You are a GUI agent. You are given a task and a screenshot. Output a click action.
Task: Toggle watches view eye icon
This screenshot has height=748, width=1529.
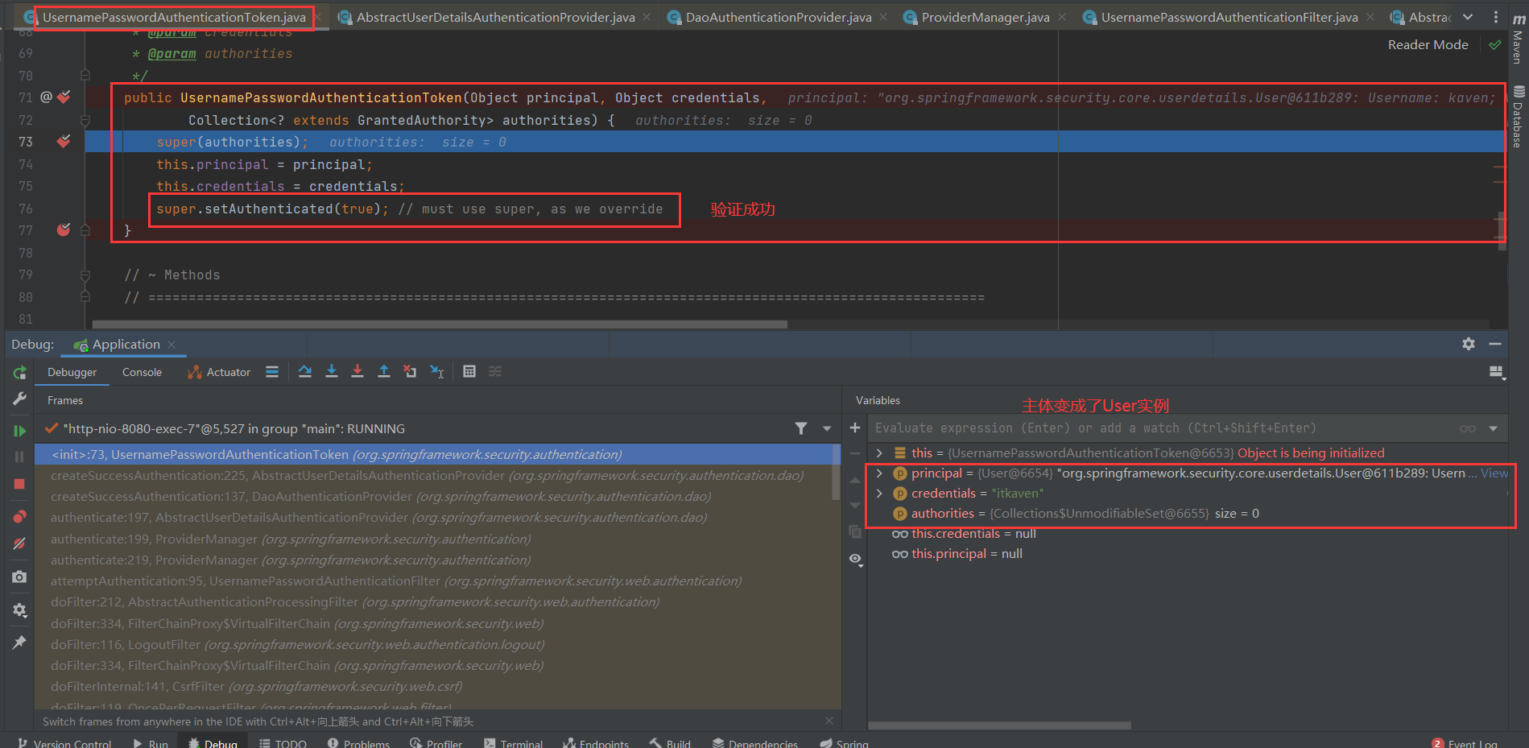[855, 559]
